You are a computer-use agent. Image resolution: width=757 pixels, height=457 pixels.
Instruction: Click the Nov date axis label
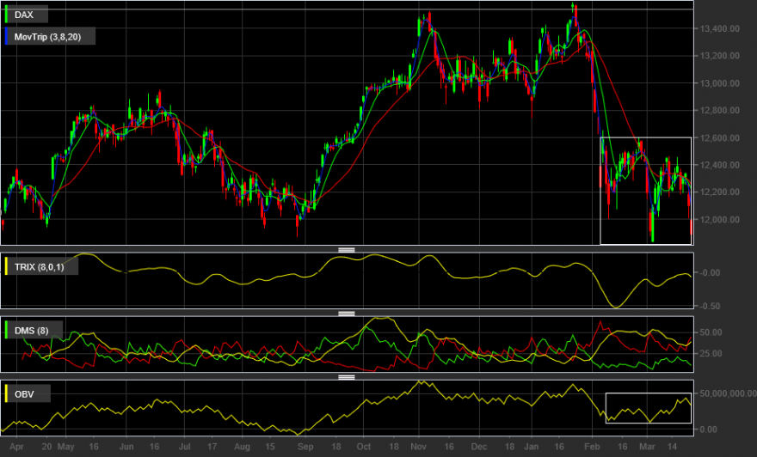coord(419,447)
